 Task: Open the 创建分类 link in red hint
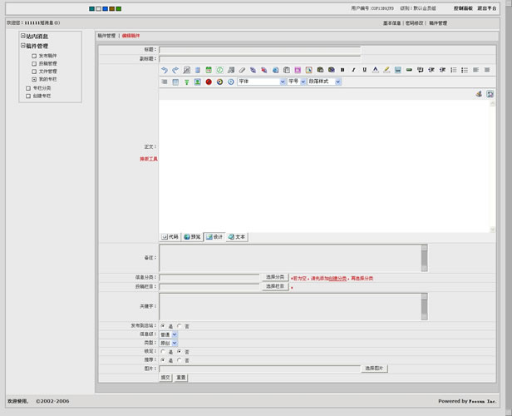pyautogui.click(x=337, y=279)
